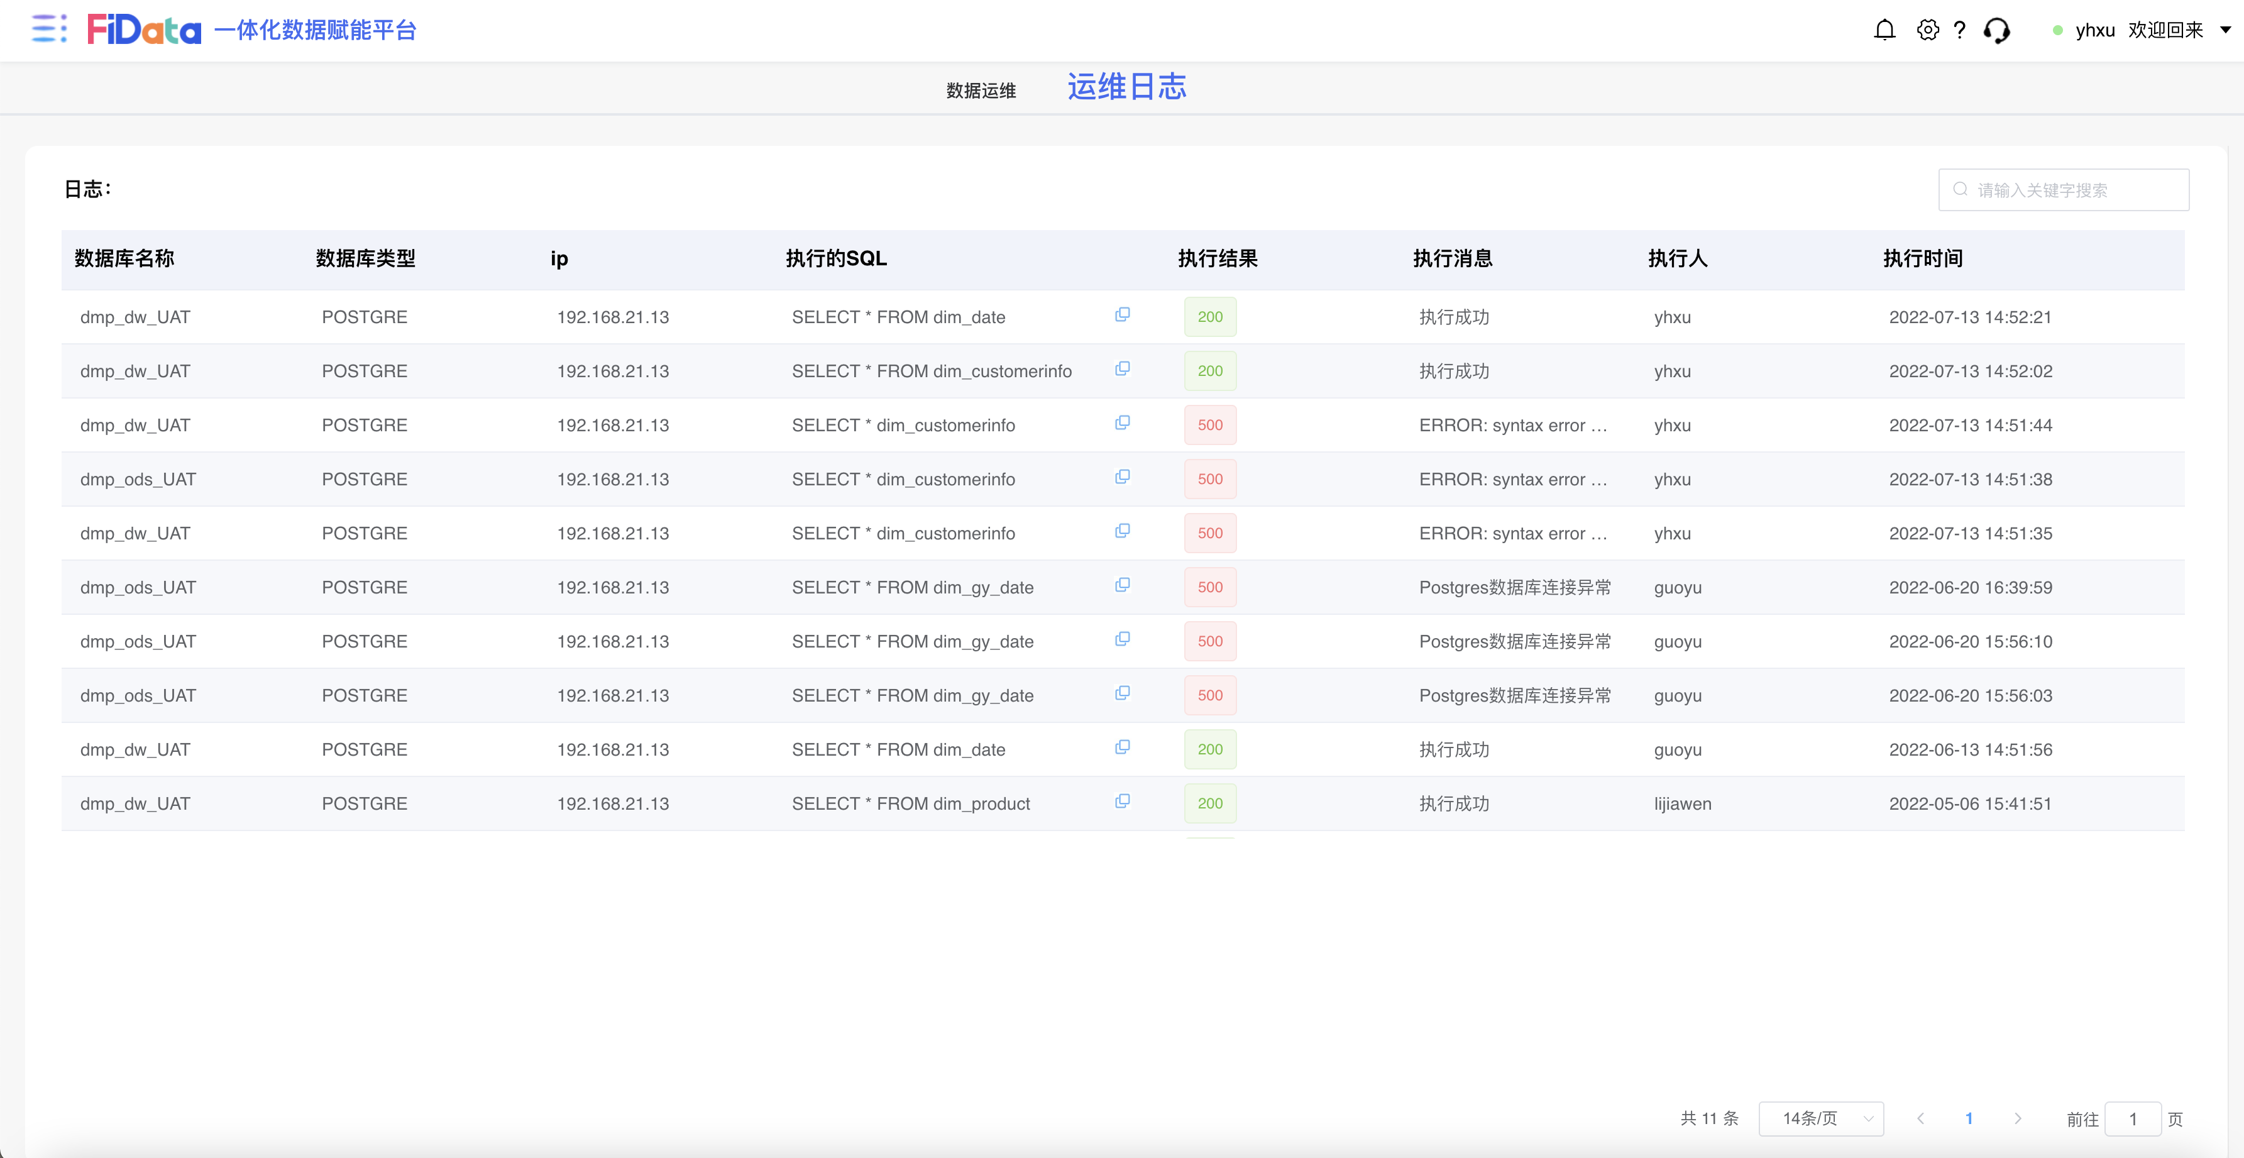The image size is (2244, 1158).
Task: Go to previous page arrow
Action: coord(1920,1119)
